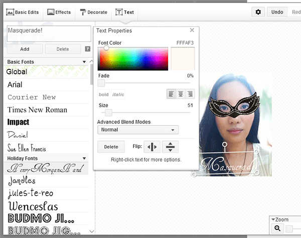This screenshot has height=238, width=301.
Task: Click the Add text button
Action: [24, 49]
